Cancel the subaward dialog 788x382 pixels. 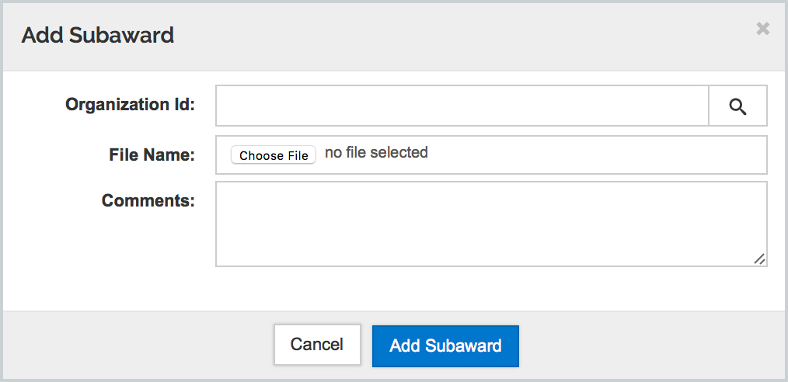tap(317, 345)
